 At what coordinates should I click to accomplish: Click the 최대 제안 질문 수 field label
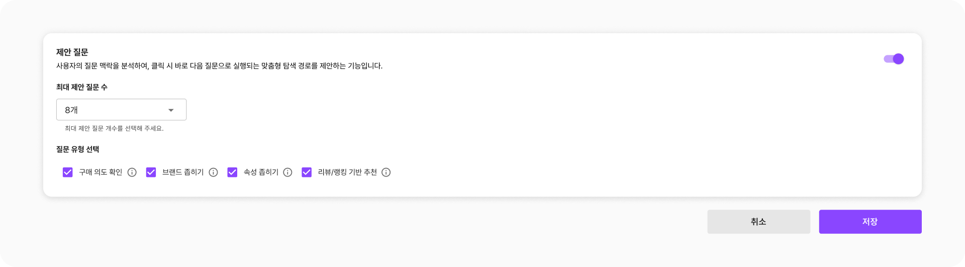pos(82,87)
